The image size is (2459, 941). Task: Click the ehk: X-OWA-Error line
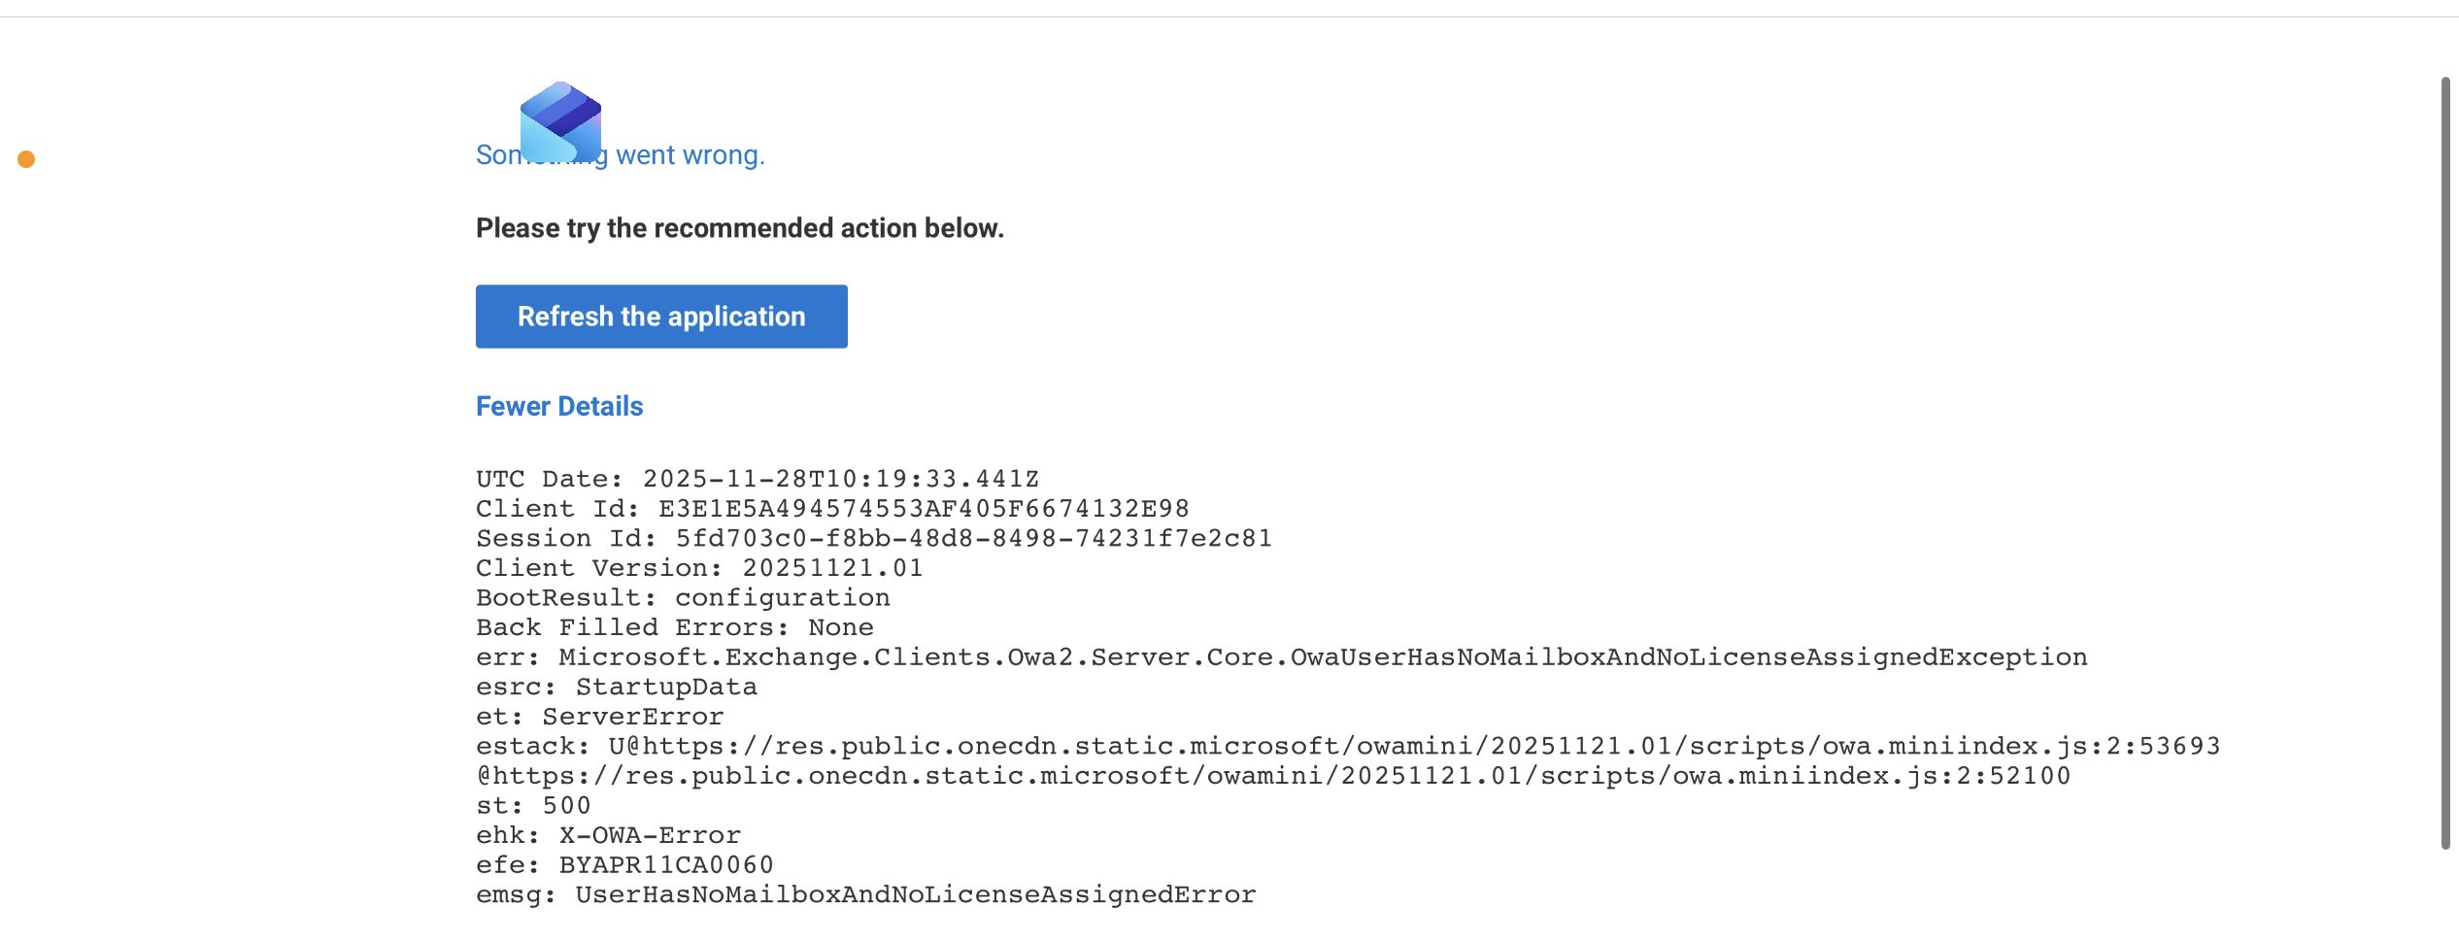tap(608, 835)
